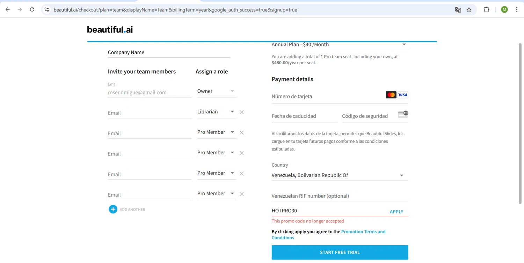This screenshot has width=524, height=263.
Task: Click the browser forward arrow
Action: [x=20, y=10]
